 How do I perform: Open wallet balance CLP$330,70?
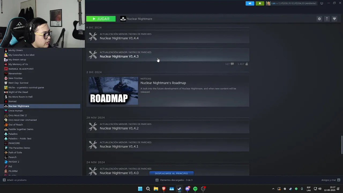(x=297, y=3)
